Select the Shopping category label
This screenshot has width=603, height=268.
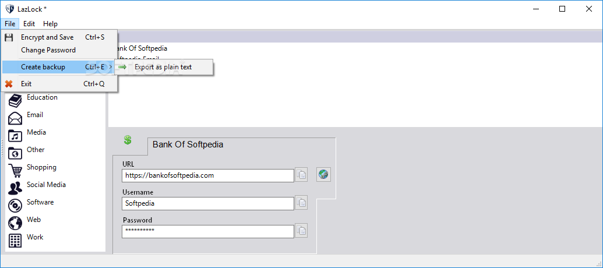(41, 167)
